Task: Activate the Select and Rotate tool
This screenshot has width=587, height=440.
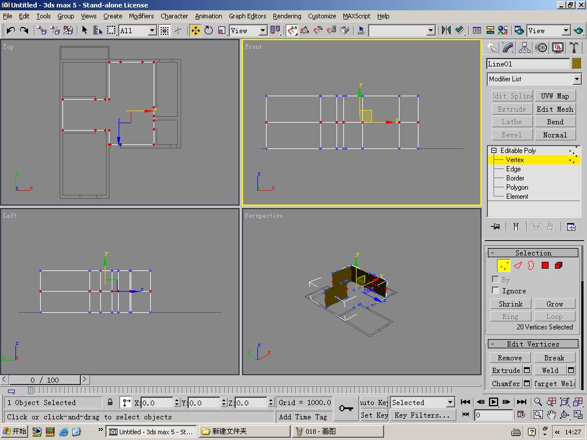Action: click(x=209, y=30)
